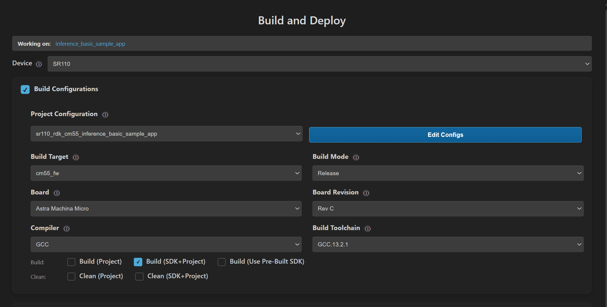Enable Clean (Project) checkbox
607x307 pixels.
(x=71, y=276)
